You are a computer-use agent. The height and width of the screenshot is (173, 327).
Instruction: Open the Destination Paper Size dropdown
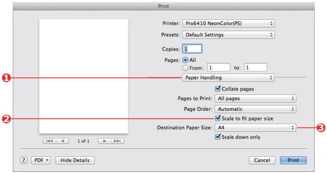[255, 128]
